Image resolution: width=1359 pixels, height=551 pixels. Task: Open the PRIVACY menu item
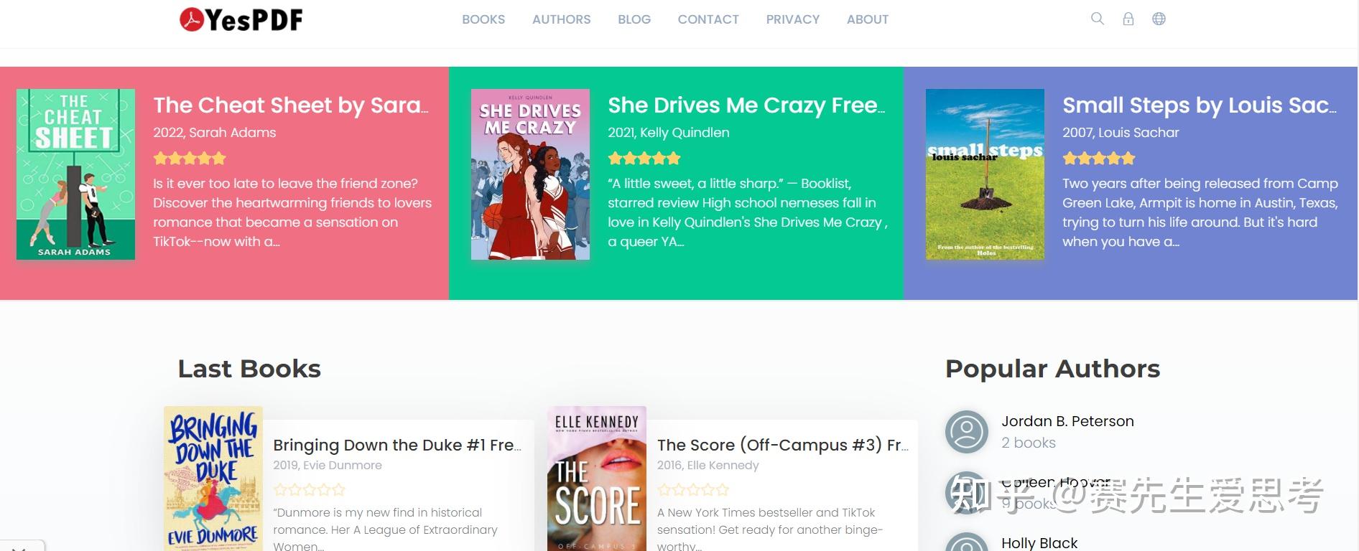click(793, 19)
